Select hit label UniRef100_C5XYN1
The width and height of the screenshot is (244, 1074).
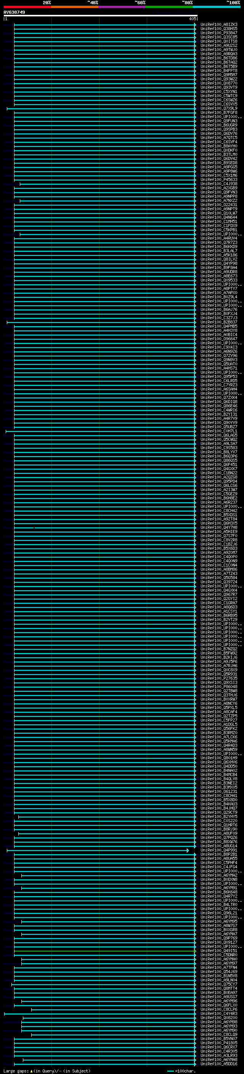(219, 92)
